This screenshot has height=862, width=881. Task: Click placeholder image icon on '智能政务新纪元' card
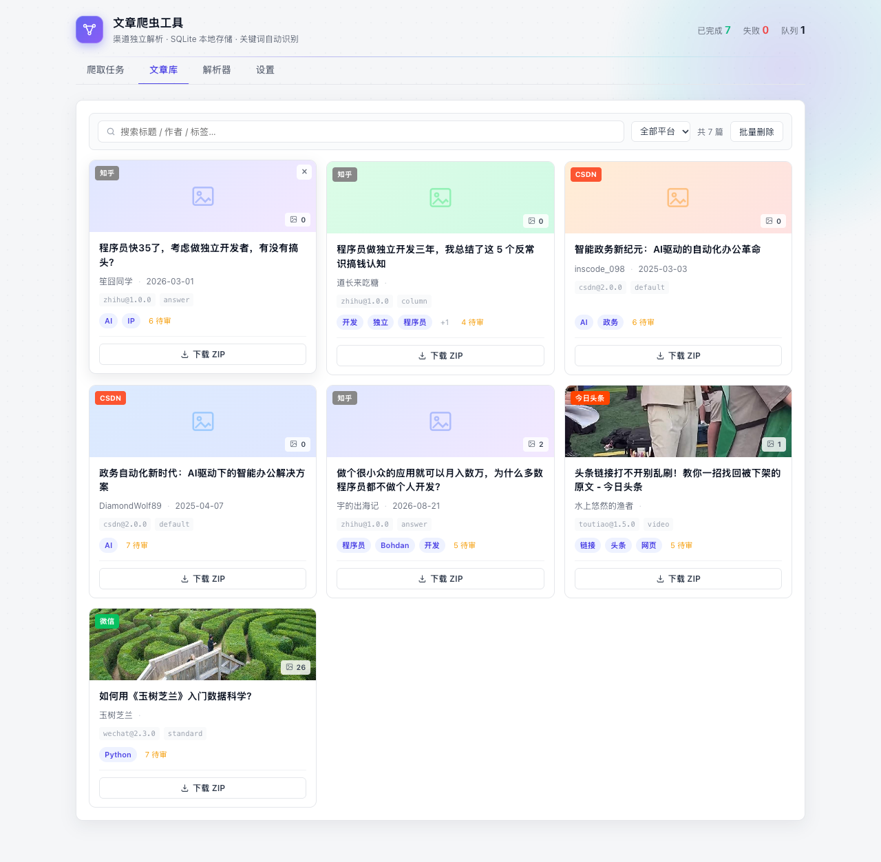(x=678, y=198)
